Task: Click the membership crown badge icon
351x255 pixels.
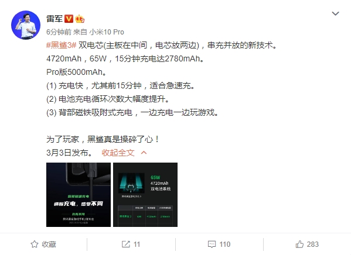Action: pos(80,19)
